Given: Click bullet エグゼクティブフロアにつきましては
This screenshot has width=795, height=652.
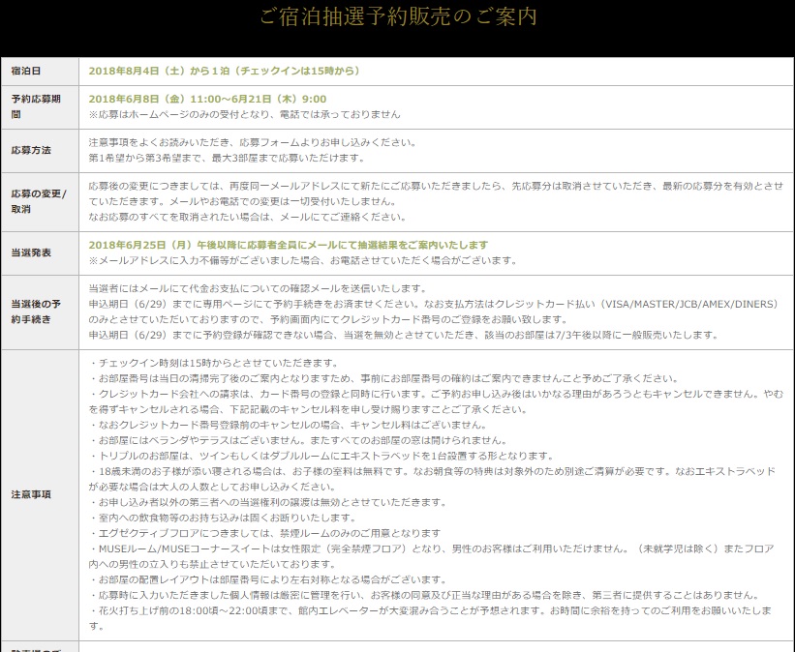Looking at the screenshot, I should pos(265,533).
